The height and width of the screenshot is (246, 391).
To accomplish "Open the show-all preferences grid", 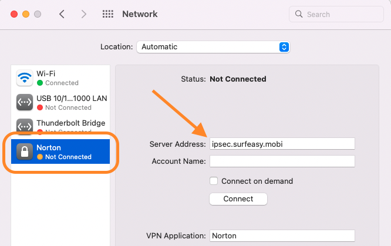I will click(x=108, y=14).
